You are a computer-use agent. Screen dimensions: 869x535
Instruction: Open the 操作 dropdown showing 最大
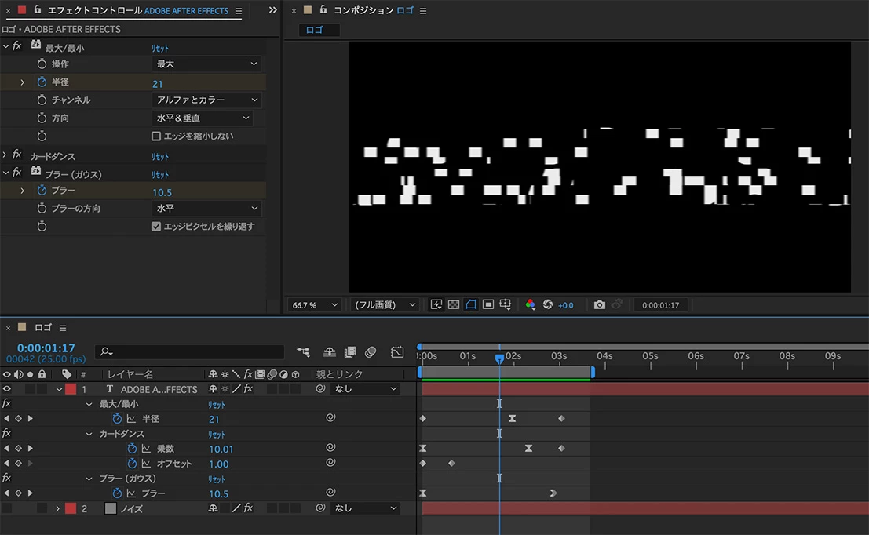(x=206, y=64)
